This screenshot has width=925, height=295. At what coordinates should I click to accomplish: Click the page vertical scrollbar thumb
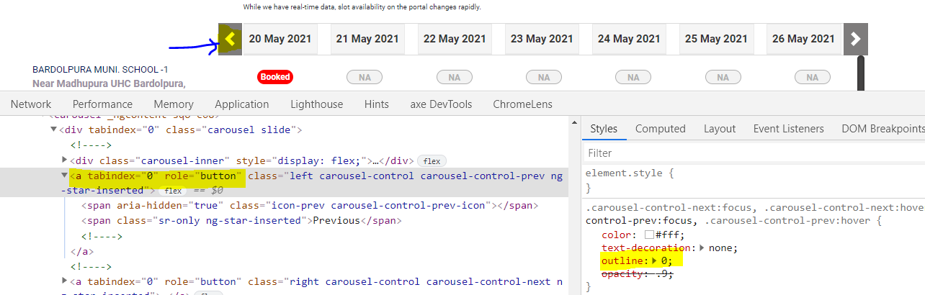(x=860, y=73)
